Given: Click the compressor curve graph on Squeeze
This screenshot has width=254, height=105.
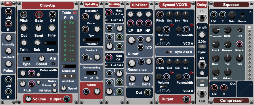Looking at the screenshot, I should point(245,89).
